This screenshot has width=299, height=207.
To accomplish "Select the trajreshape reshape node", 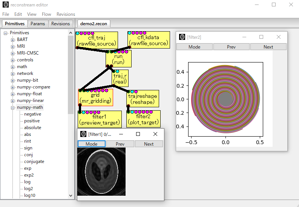I will point(143,99).
